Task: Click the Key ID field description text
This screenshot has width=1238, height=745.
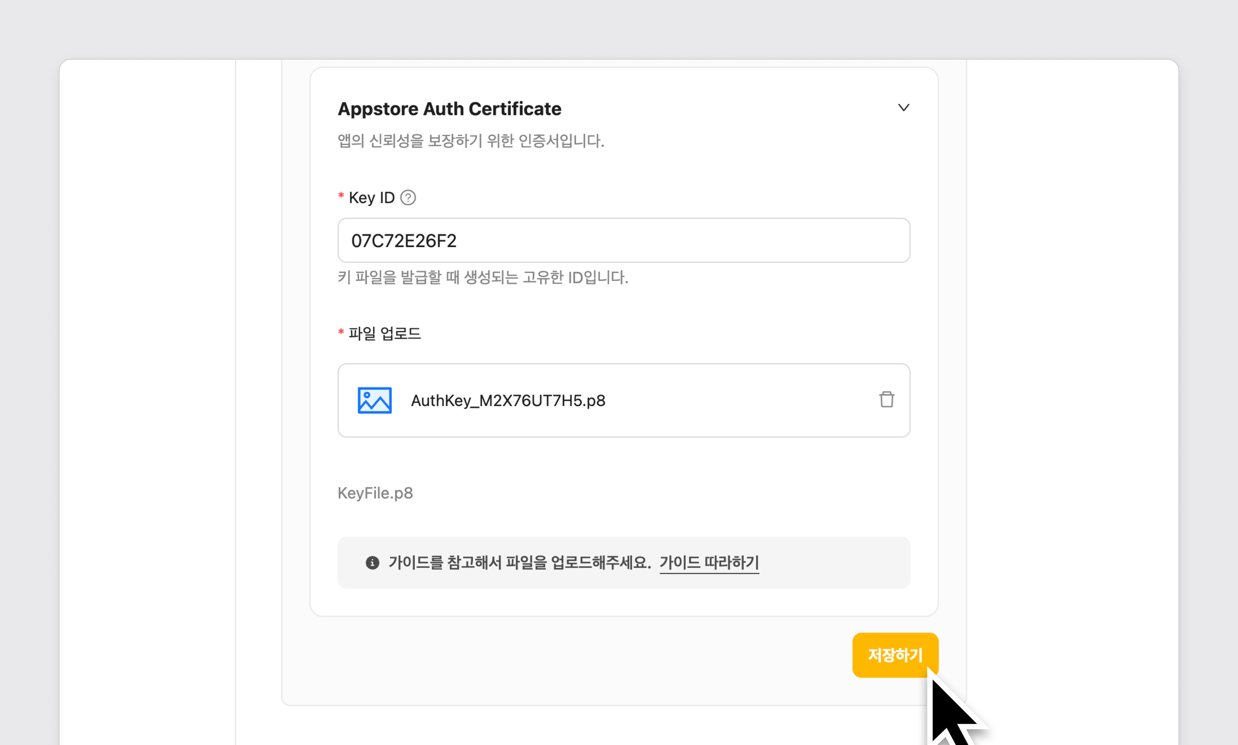Action: point(483,277)
